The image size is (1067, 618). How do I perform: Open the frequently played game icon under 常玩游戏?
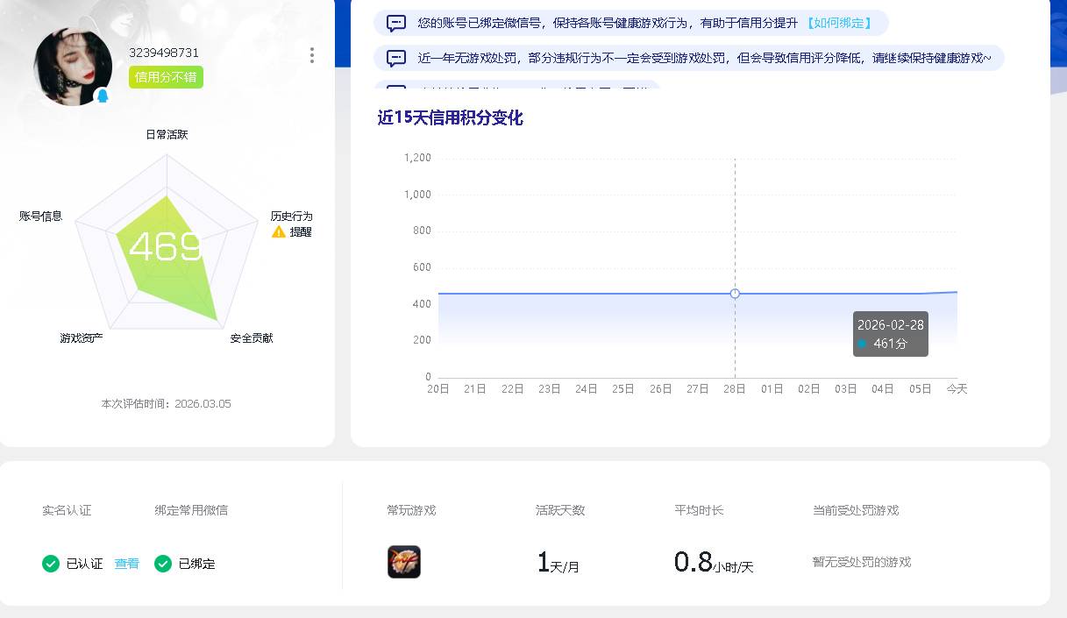coord(403,562)
